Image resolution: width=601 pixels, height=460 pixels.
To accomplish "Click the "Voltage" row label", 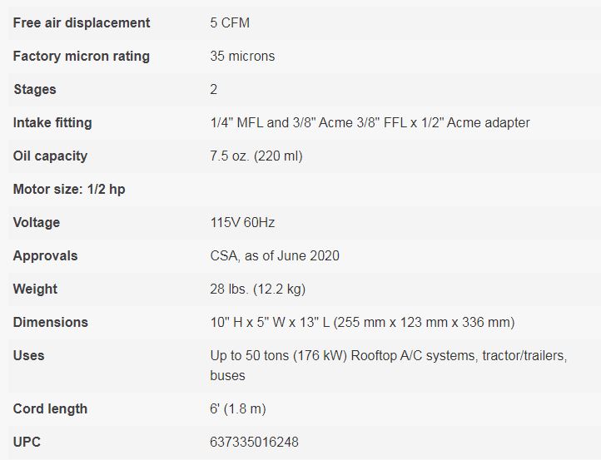I will [x=37, y=222].
